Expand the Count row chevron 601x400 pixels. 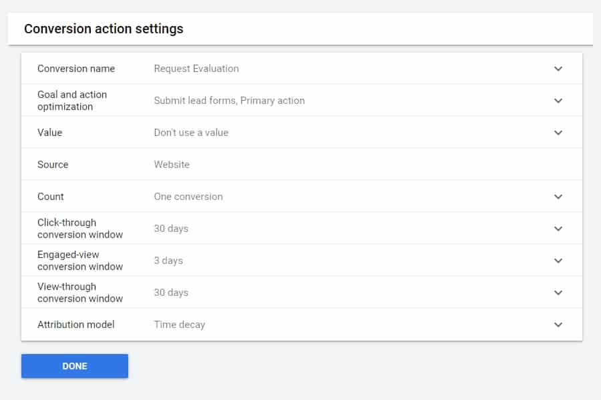click(x=558, y=197)
